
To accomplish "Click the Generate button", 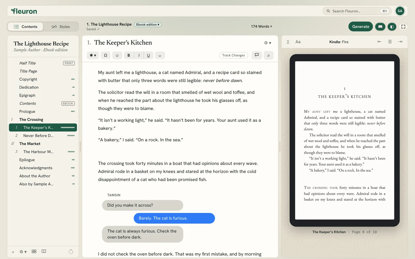I will click(361, 27).
